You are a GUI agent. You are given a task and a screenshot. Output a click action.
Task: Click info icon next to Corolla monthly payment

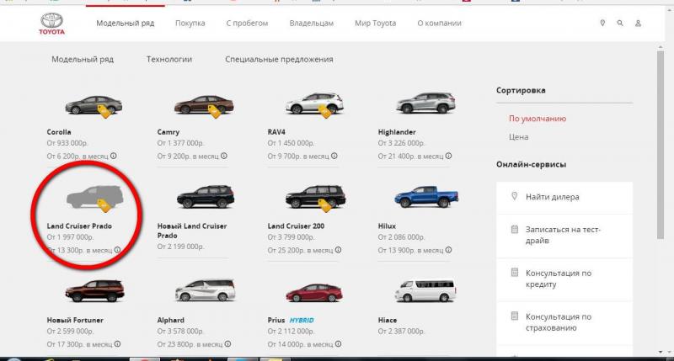coord(114,156)
